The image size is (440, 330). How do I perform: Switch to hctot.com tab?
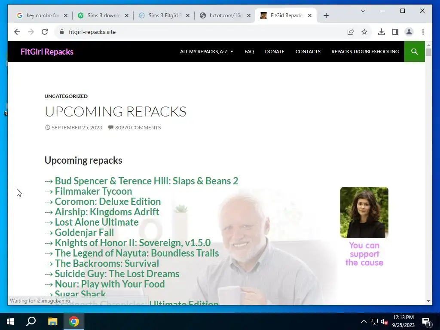(226, 15)
